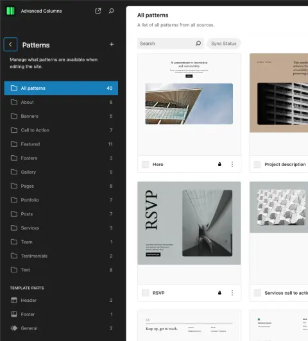Click folder icon beside About
This screenshot has width=308, height=341.
tap(14, 102)
